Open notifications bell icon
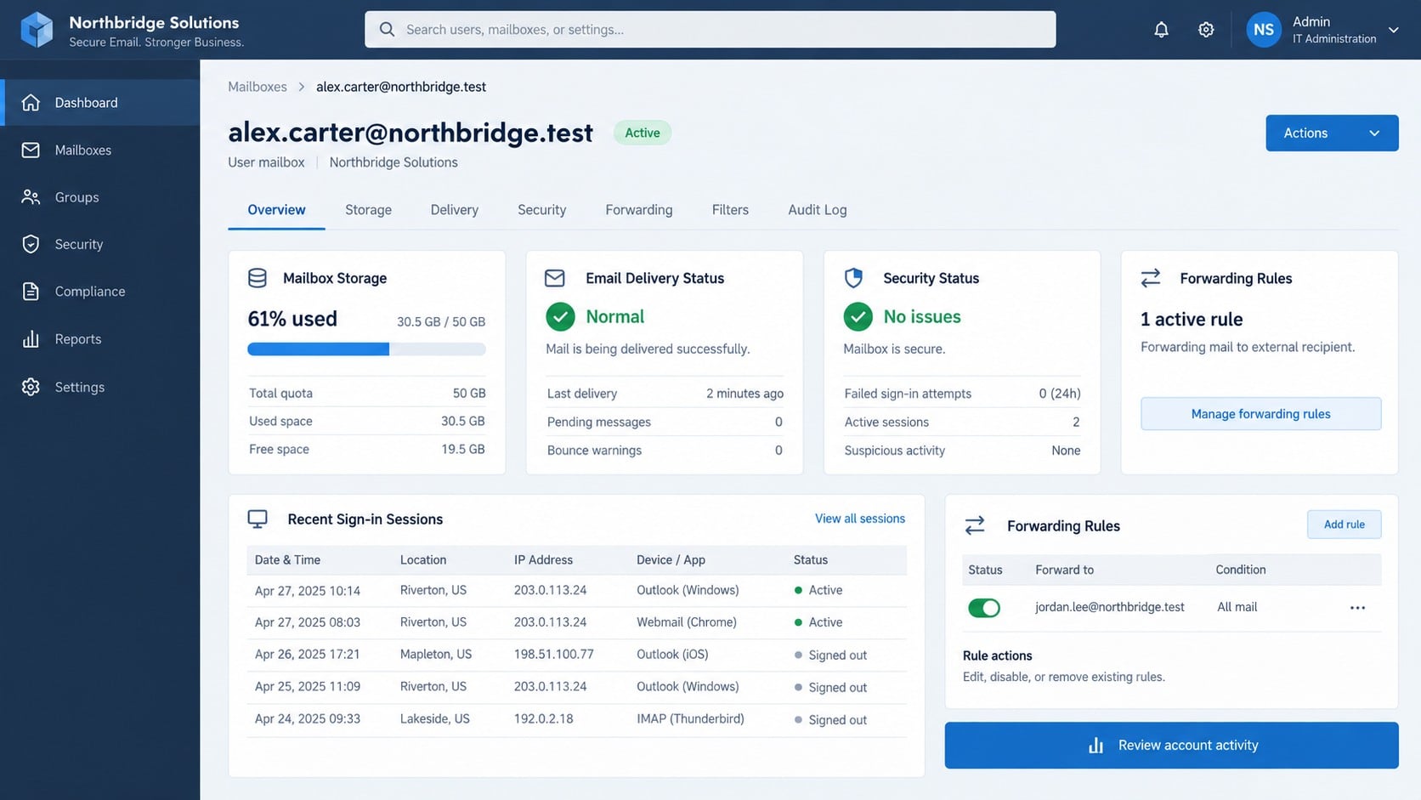The image size is (1421, 800). pyautogui.click(x=1161, y=30)
